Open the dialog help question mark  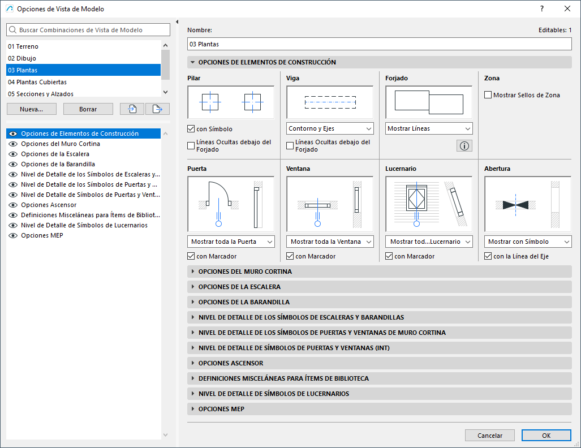tap(541, 8)
